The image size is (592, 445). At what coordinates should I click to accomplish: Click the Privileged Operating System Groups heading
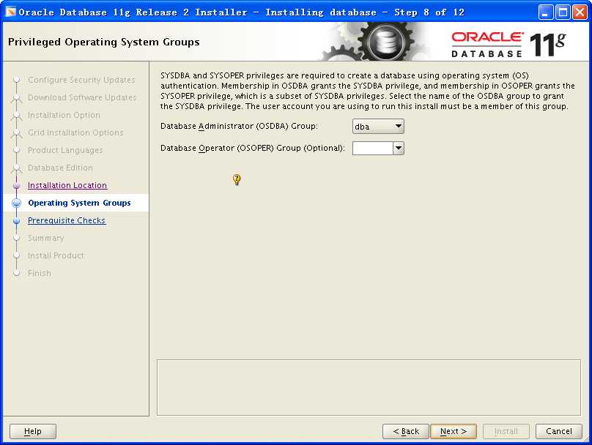click(103, 42)
